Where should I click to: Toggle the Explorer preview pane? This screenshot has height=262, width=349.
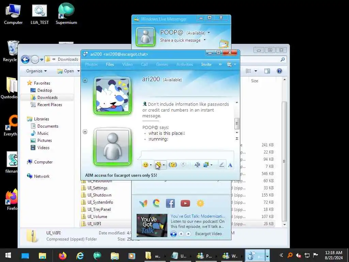pos(267,71)
